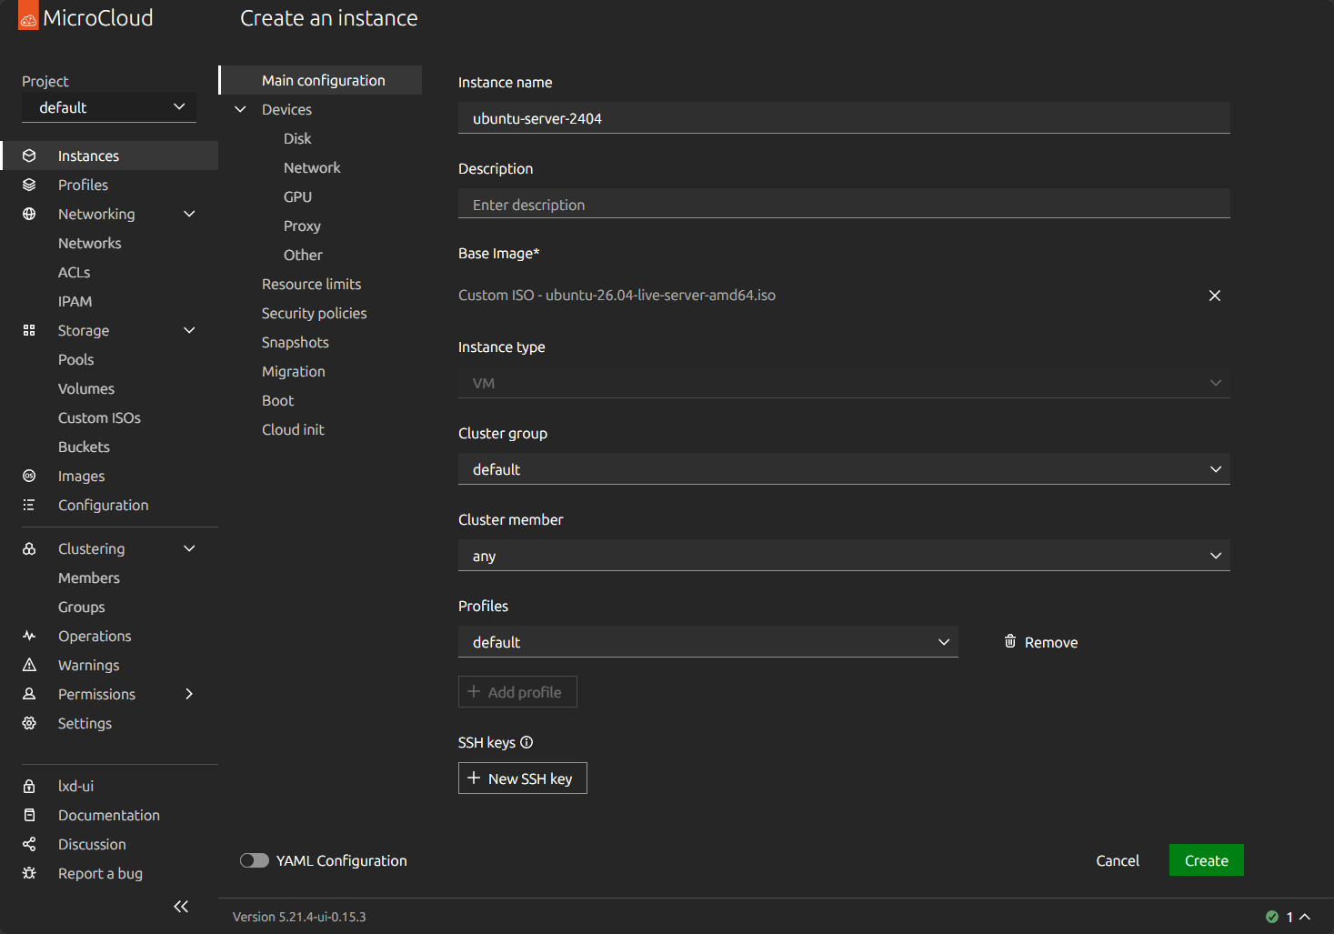Click the Documentation book icon
1334x934 pixels.
[x=29, y=815]
